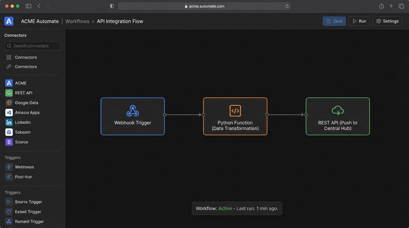Toggle the browser sidebar panel

[x=29, y=6]
